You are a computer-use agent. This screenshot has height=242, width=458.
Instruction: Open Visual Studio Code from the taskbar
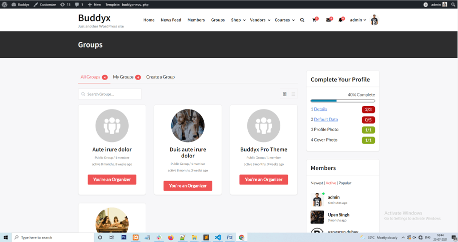pyautogui.click(x=218, y=237)
